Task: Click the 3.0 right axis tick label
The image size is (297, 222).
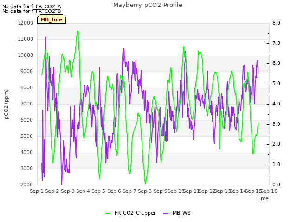Action: 276,124
